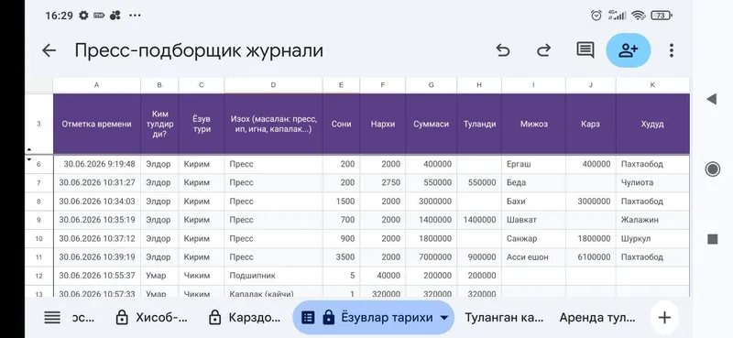Switch to the Хисоб-... sheet tab

pos(151,318)
